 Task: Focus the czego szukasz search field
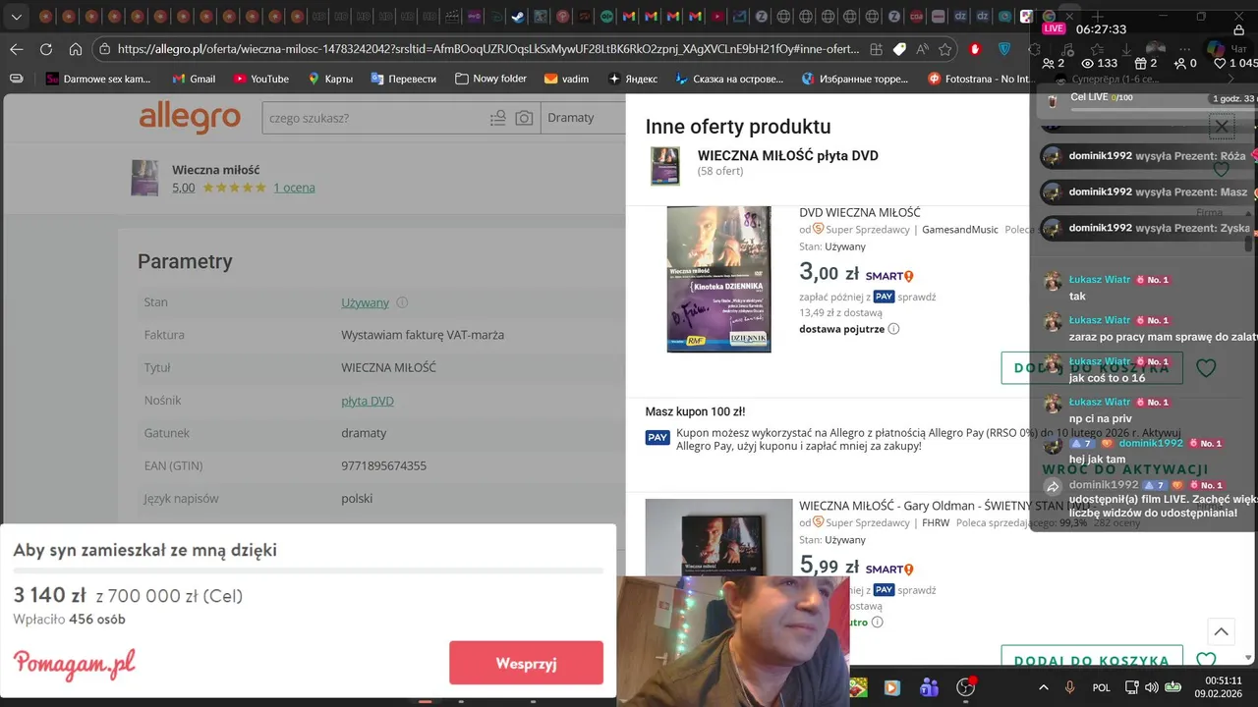coord(375,118)
